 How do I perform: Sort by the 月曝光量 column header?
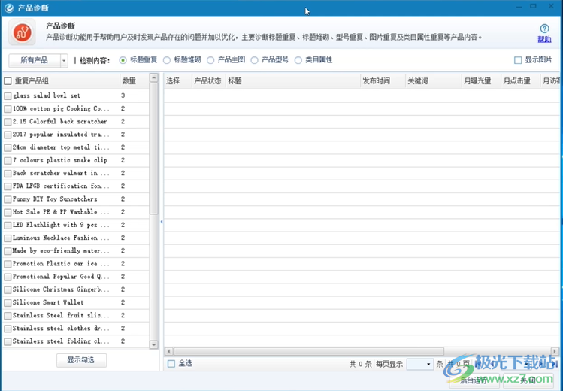click(x=481, y=81)
